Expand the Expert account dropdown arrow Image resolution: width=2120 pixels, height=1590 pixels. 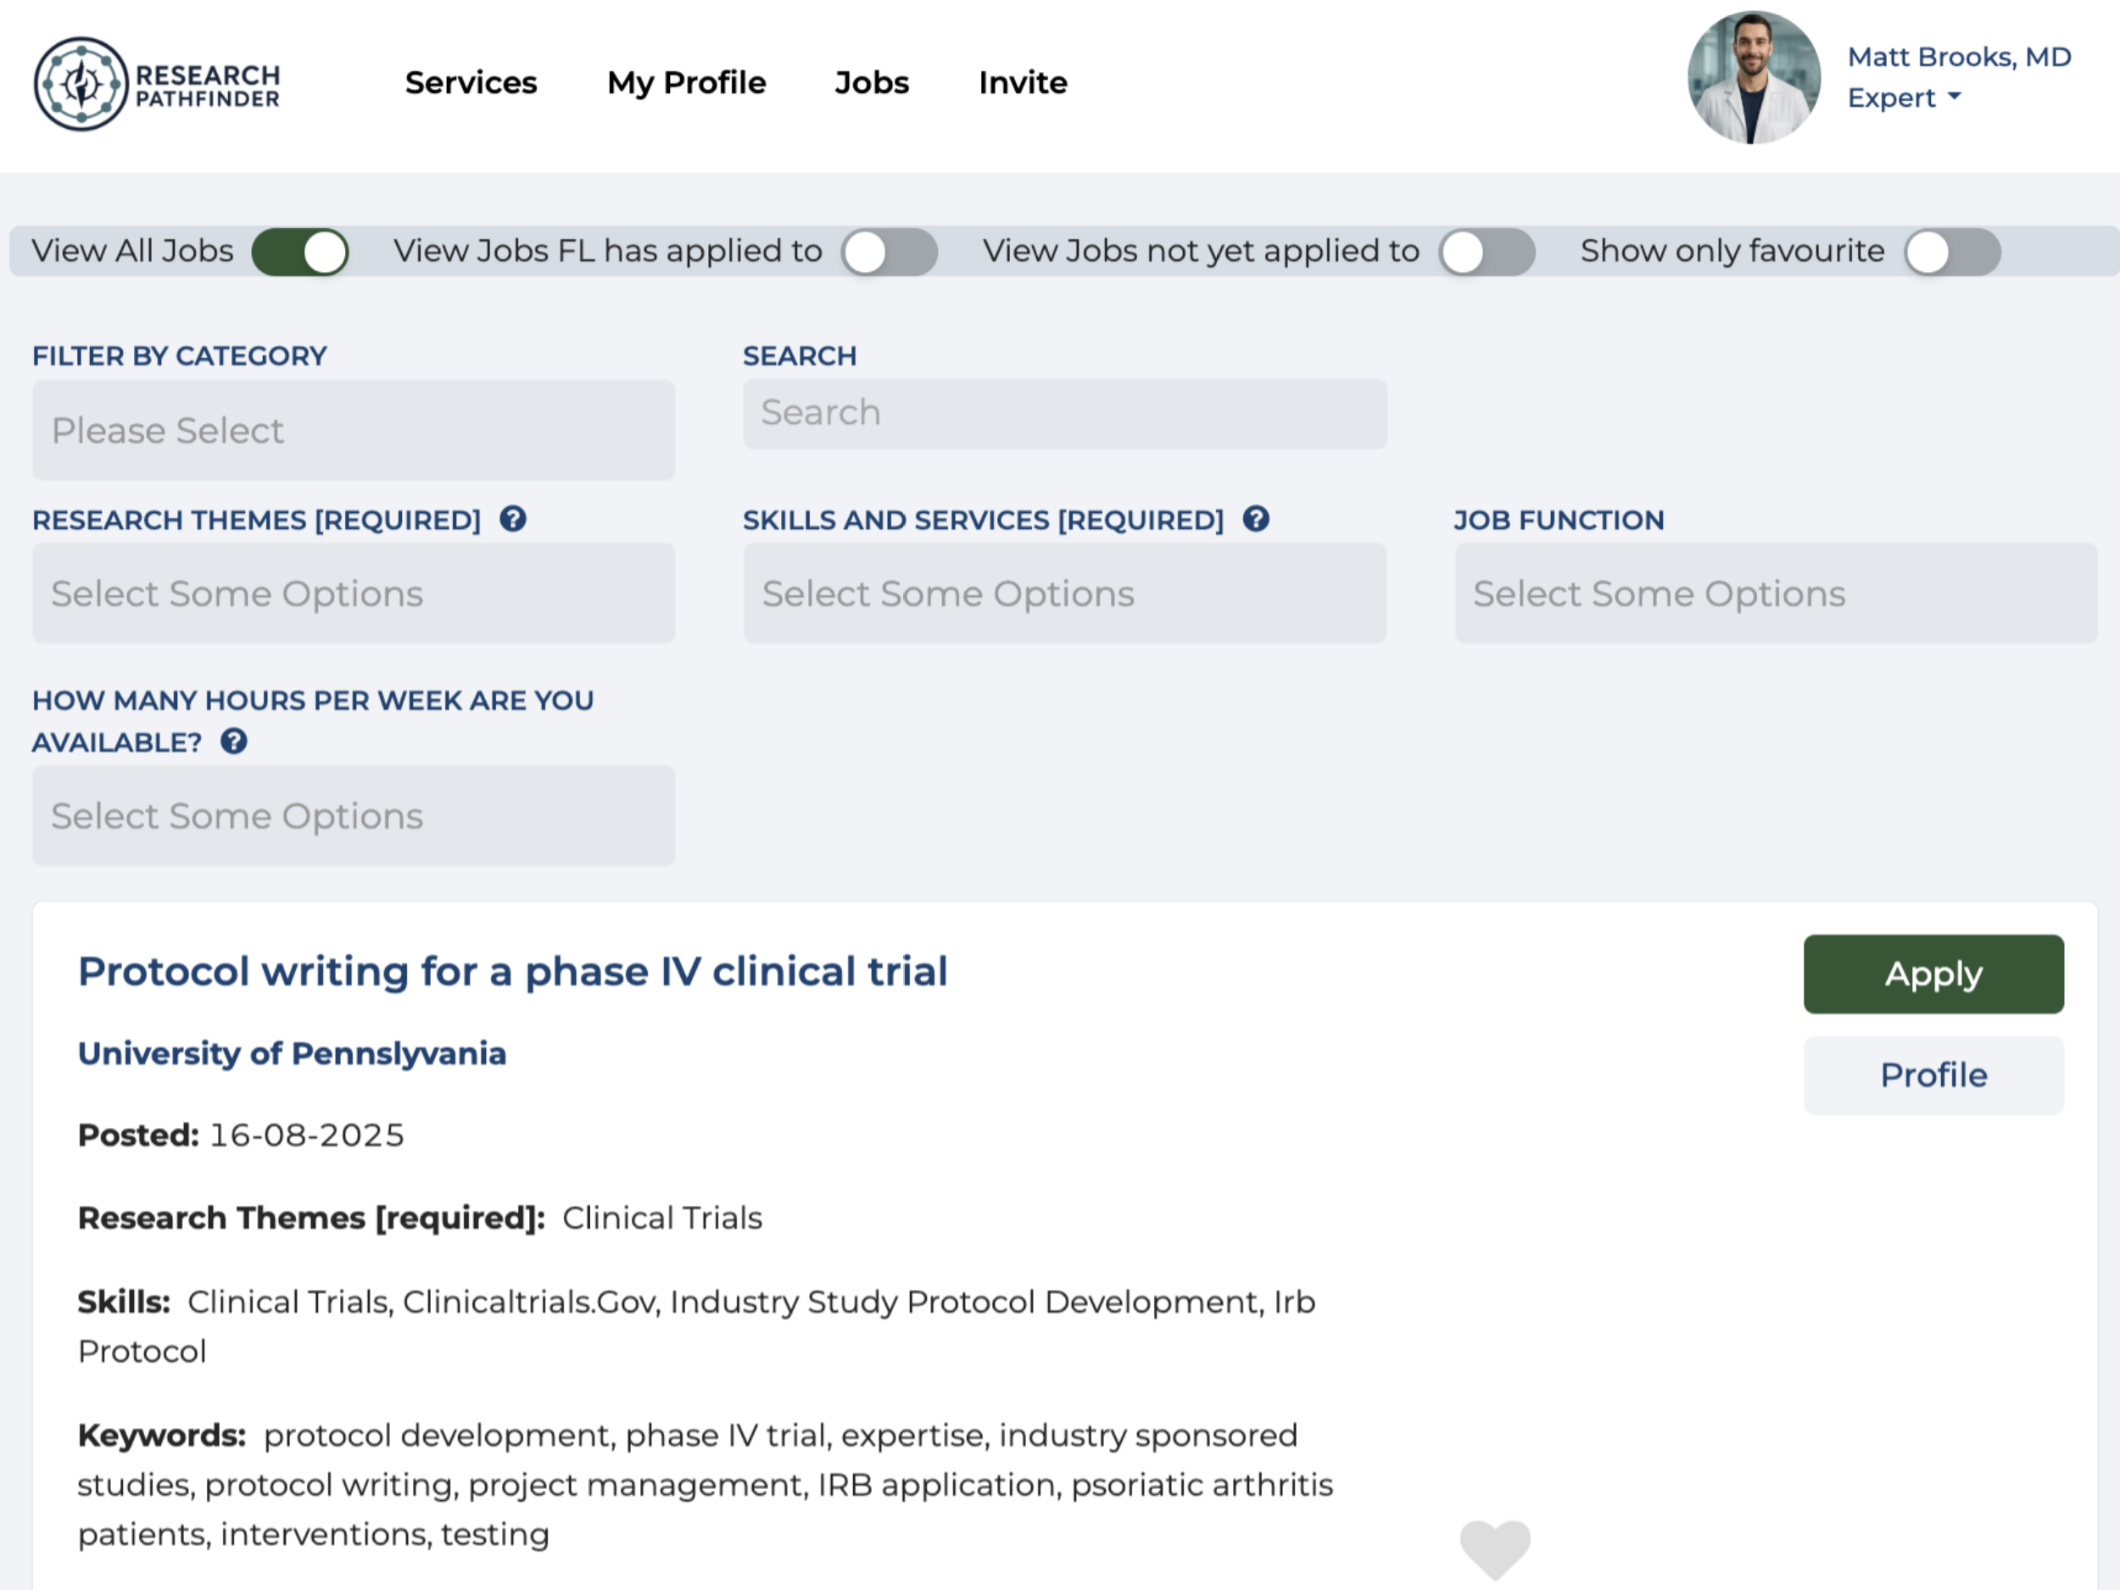[1955, 97]
